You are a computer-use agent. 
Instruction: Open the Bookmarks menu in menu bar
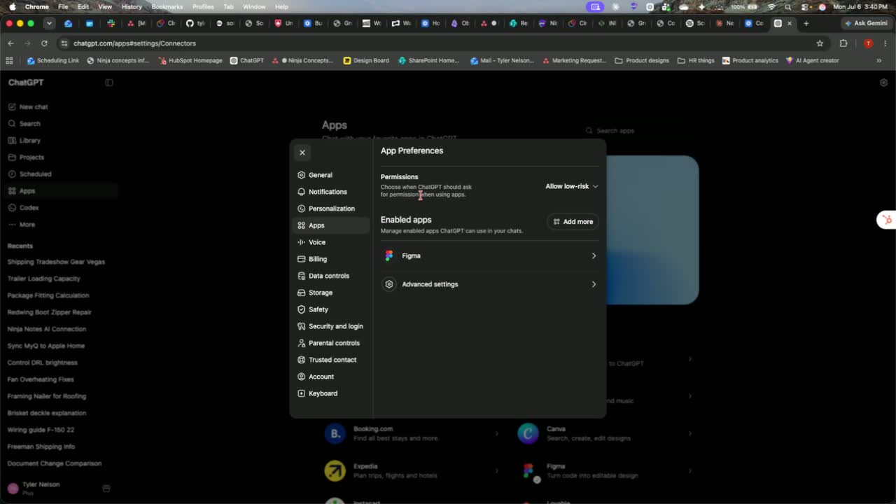pyautogui.click(x=167, y=6)
